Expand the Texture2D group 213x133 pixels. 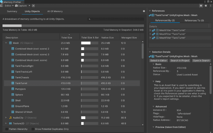6,123
